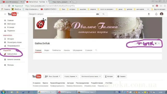Open the language Русский dropdown
Screen dimensions: 167x94
52,77
